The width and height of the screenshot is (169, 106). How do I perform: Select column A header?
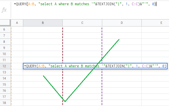coord(17,23)
